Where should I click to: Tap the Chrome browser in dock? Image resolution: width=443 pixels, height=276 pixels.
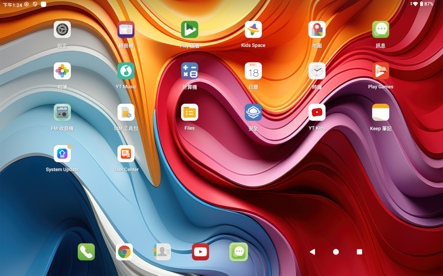124,252
